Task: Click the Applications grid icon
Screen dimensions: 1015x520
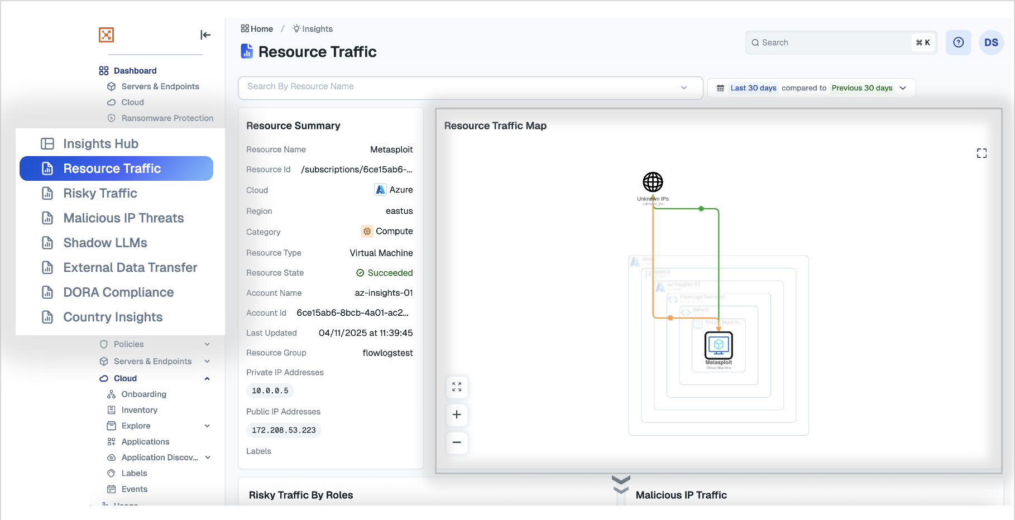Action: [111, 441]
